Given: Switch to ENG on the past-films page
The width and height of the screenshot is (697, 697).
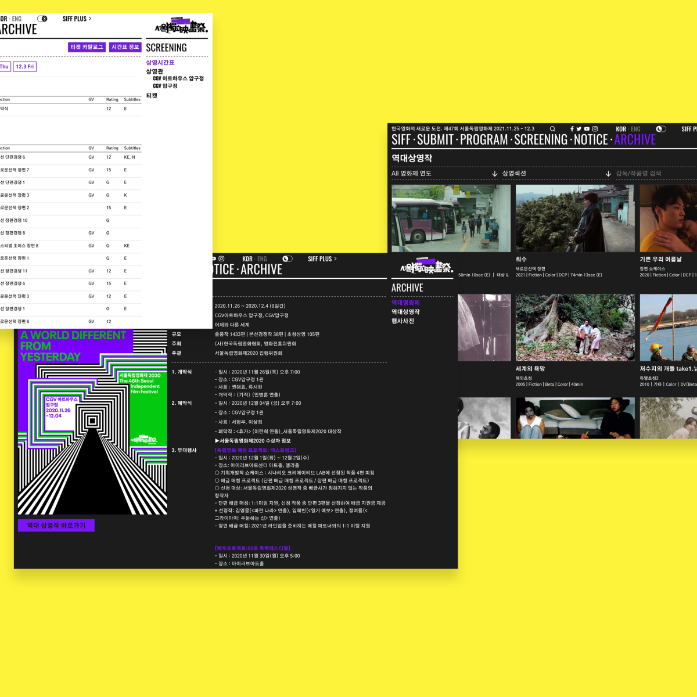Looking at the screenshot, I should coord(635,129).
